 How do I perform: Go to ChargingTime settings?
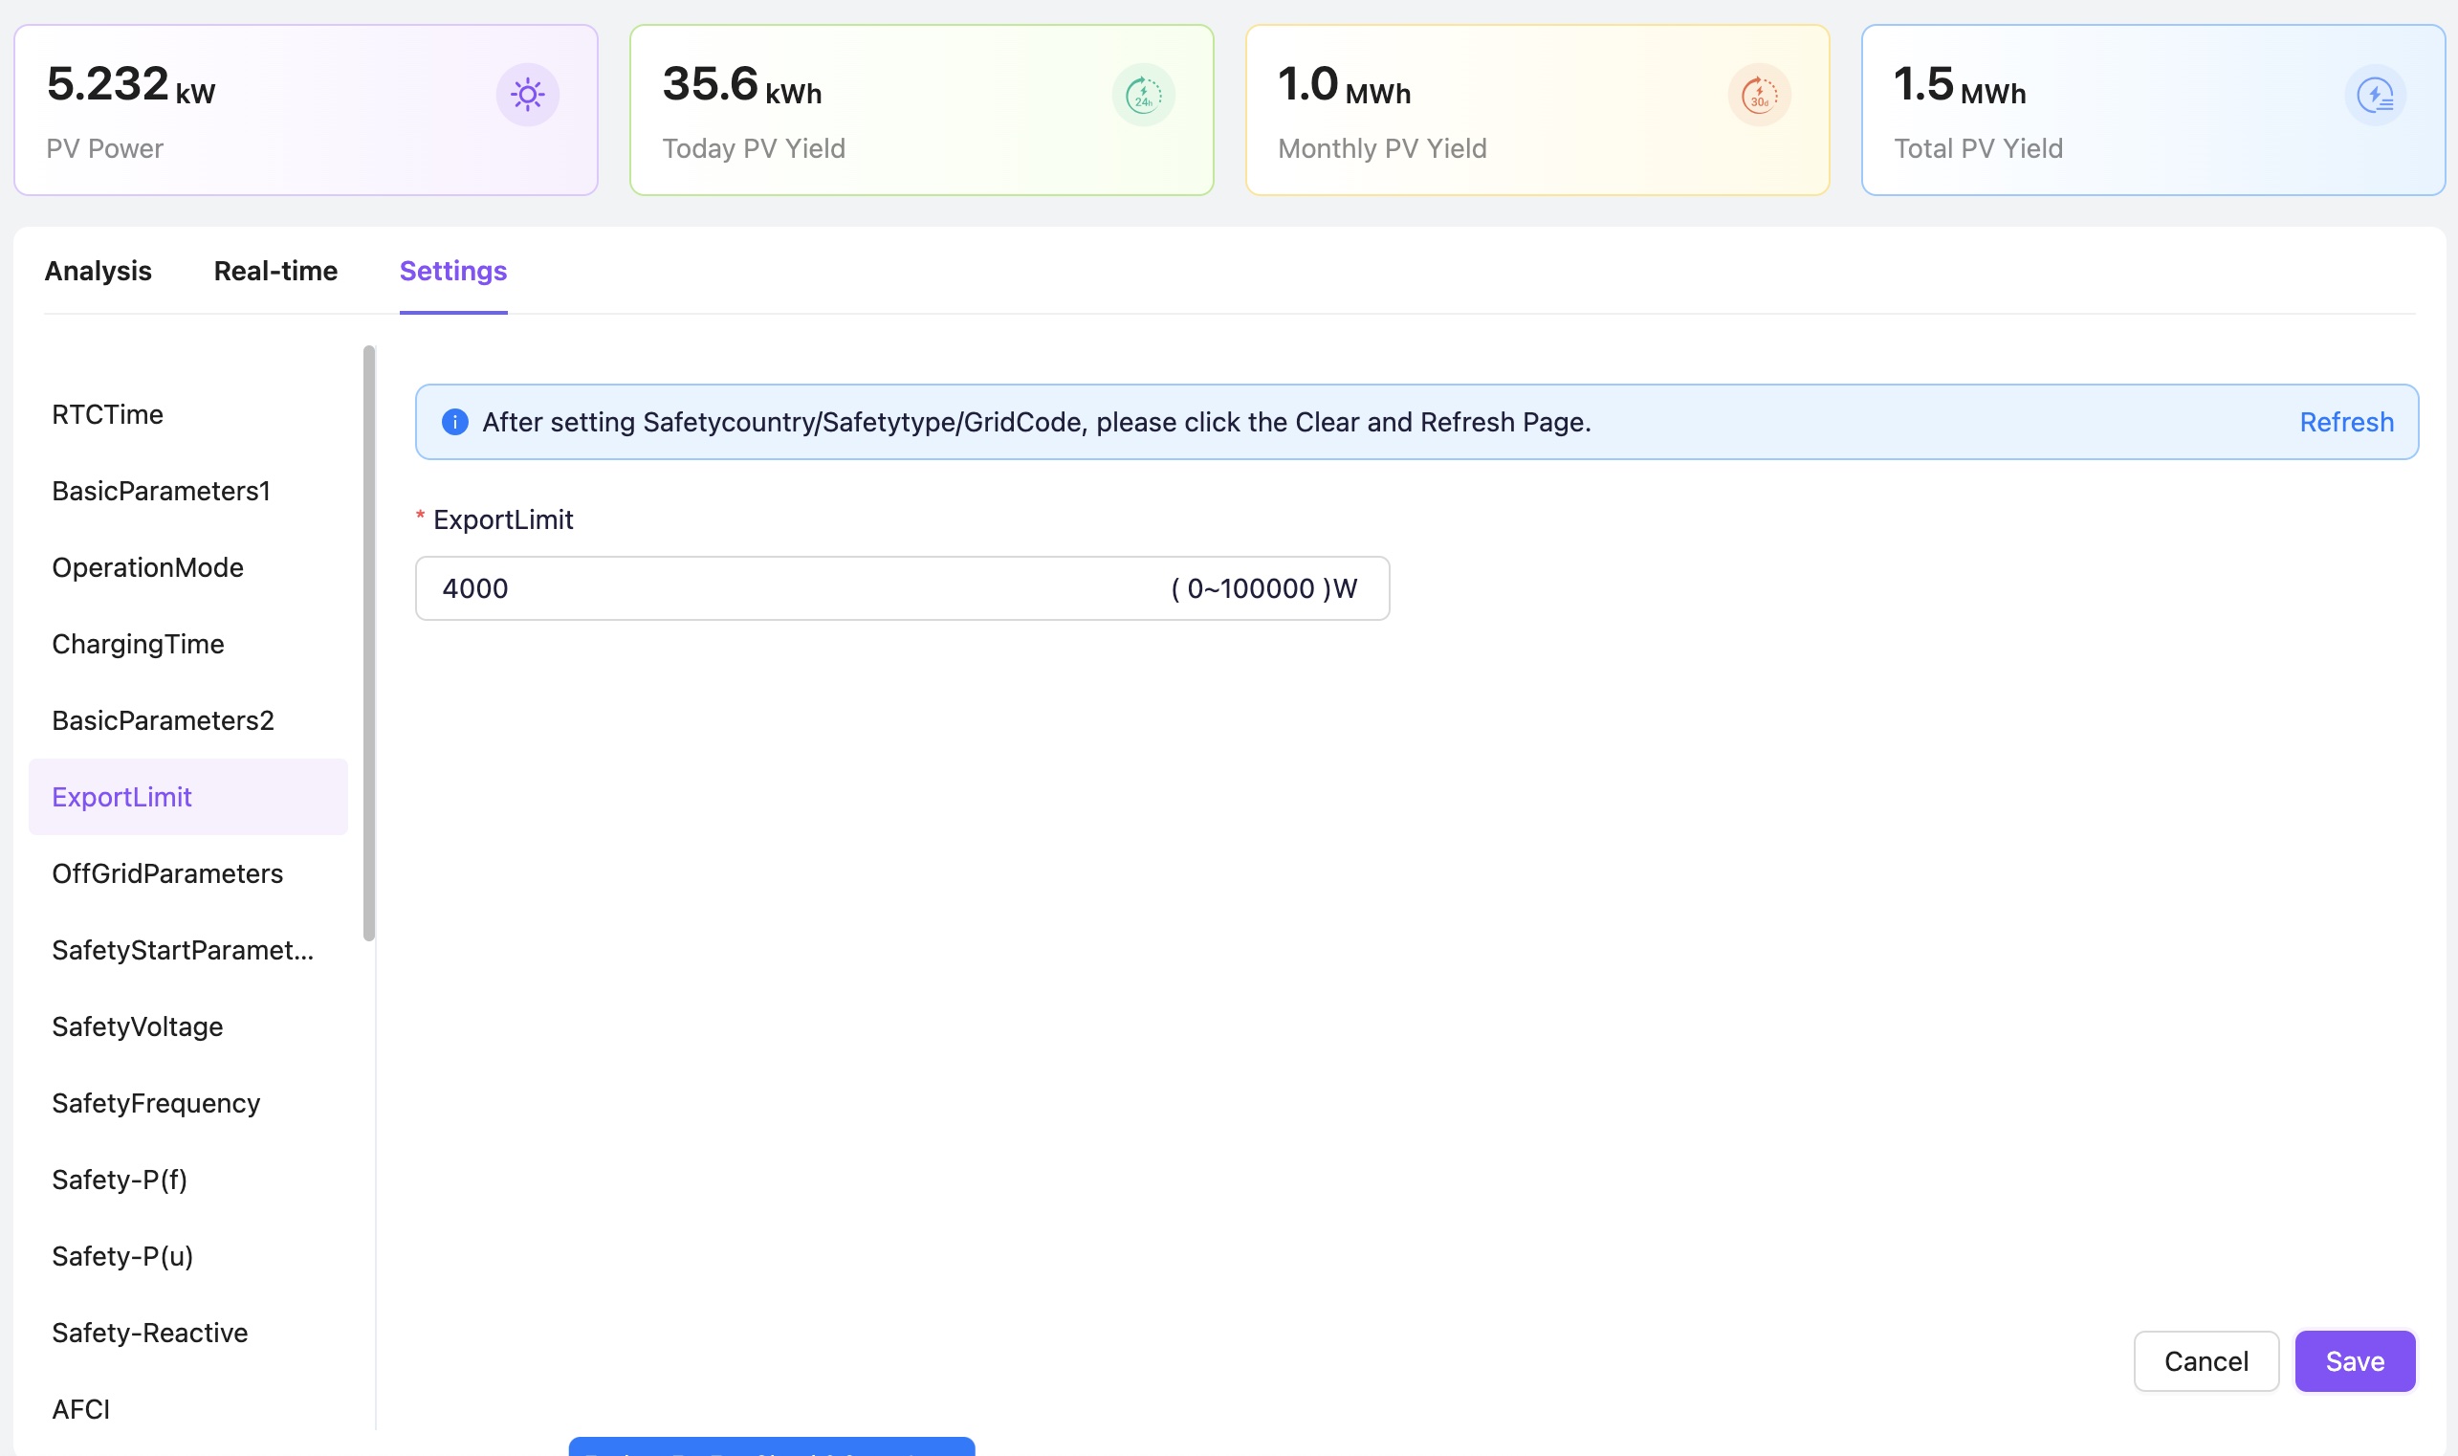coord(139,644)
